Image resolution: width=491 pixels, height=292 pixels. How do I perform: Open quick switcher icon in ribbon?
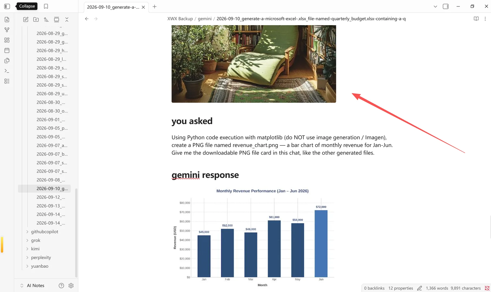[7, 19]
